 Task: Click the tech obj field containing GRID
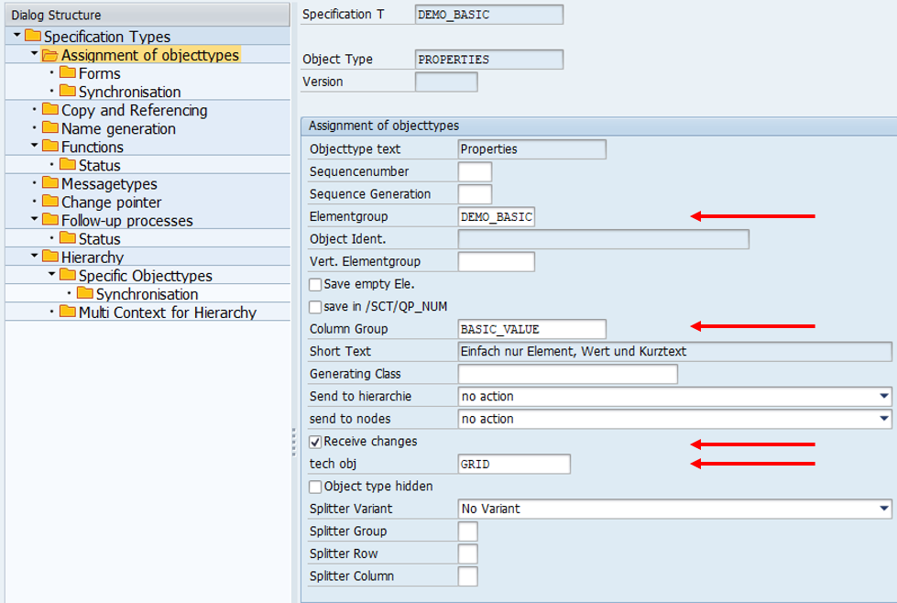click(513, 465)
